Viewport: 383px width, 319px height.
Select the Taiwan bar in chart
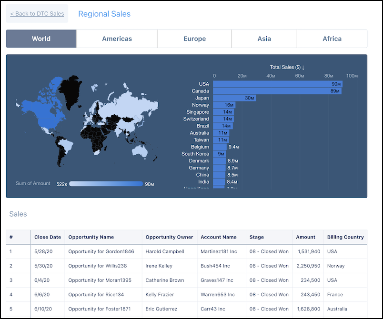(x=221, y=140)
